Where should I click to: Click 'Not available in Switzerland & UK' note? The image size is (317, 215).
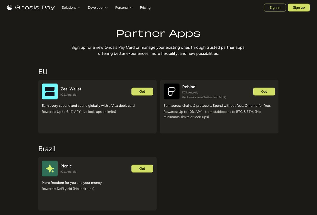click(204, 97)
